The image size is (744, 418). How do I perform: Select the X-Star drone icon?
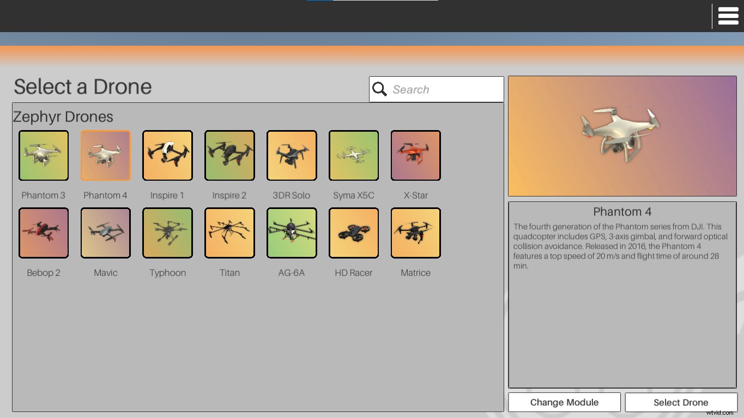pyautogui.click(x=415, y=155)
